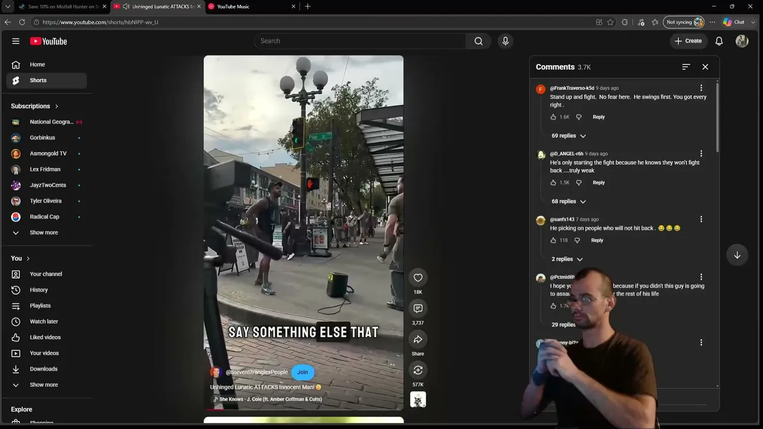Expand 68 replies under D_ANGEL's comment
This screenshot has height=429, width=763.
[569, 201]
